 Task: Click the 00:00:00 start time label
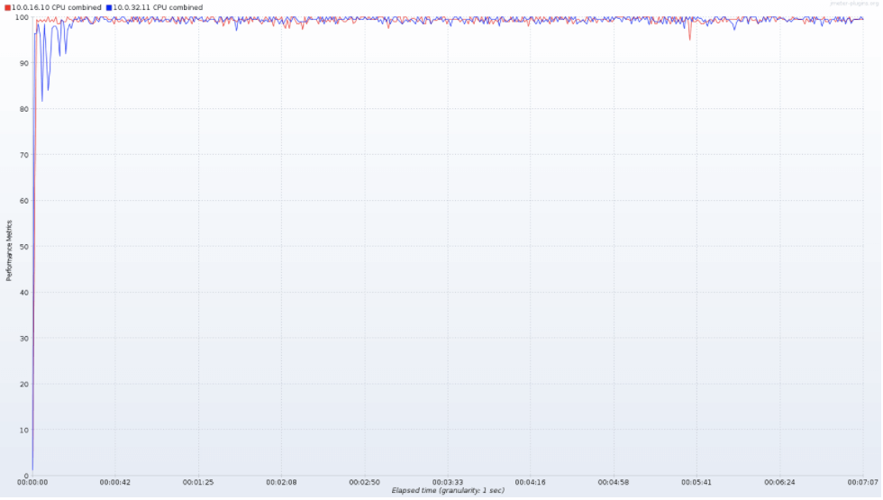click(32, 483)
